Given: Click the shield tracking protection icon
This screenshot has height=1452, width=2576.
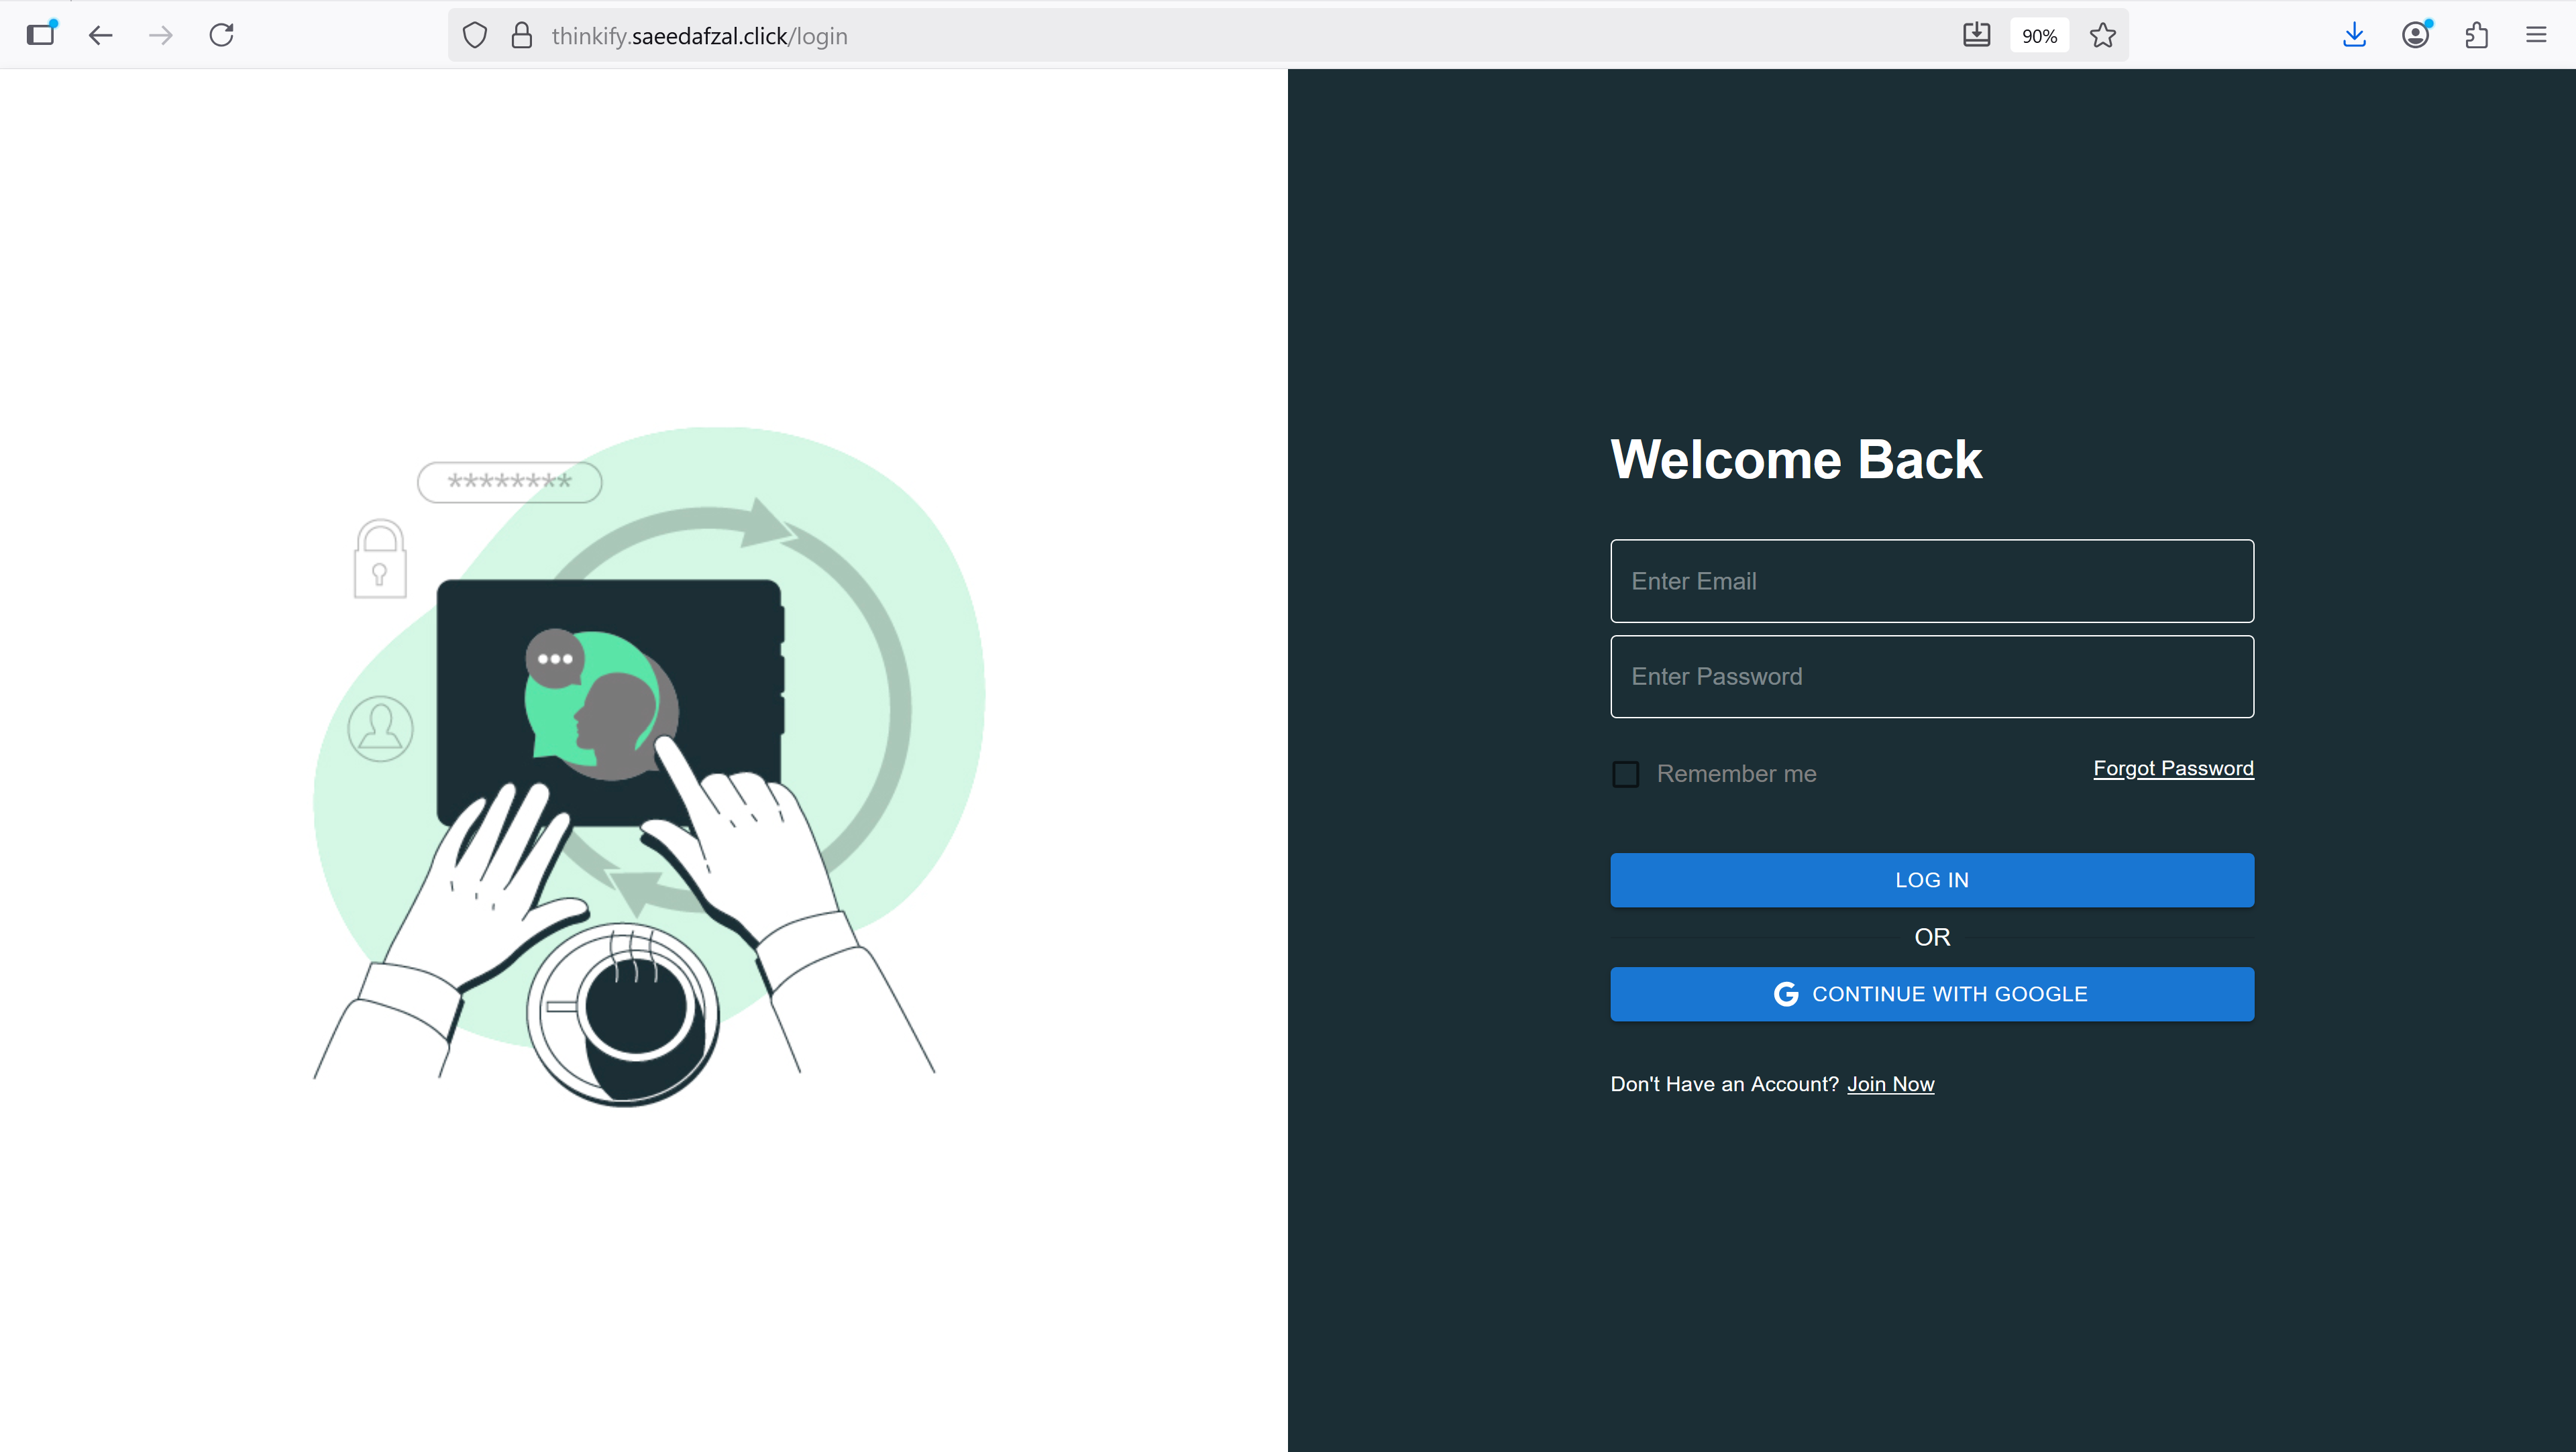Looking at the screenshot, I should pyautogui.click(x=474, y=35).
